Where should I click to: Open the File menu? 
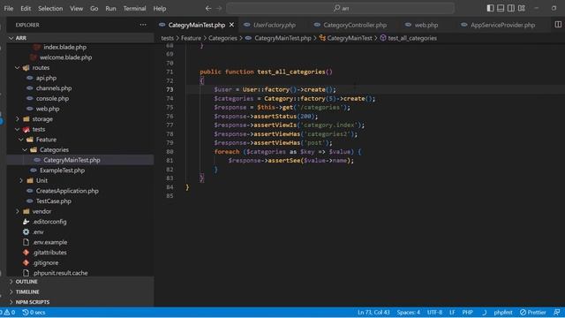pos(9,8)
